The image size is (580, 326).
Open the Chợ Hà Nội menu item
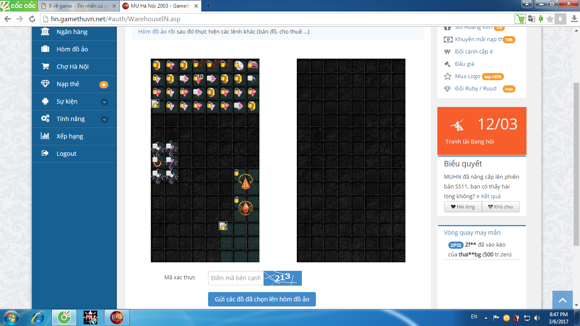(x=74, y=67)
